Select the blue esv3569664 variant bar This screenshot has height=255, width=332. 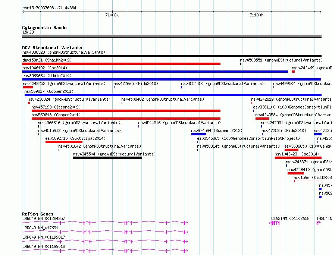pyautogui.click(x=172, y=79)
